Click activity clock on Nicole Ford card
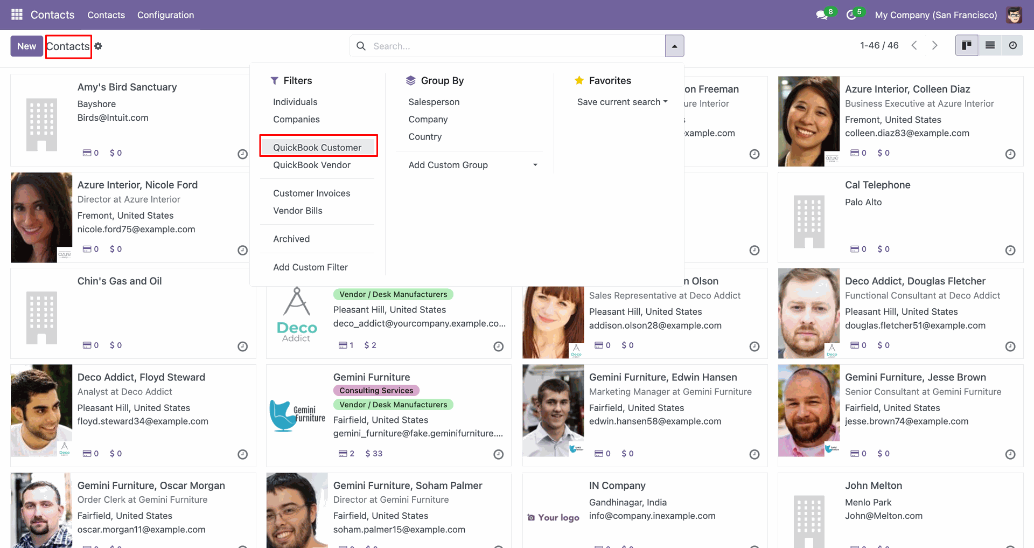Screen dimensions: 1034x548 coord(243,250)
